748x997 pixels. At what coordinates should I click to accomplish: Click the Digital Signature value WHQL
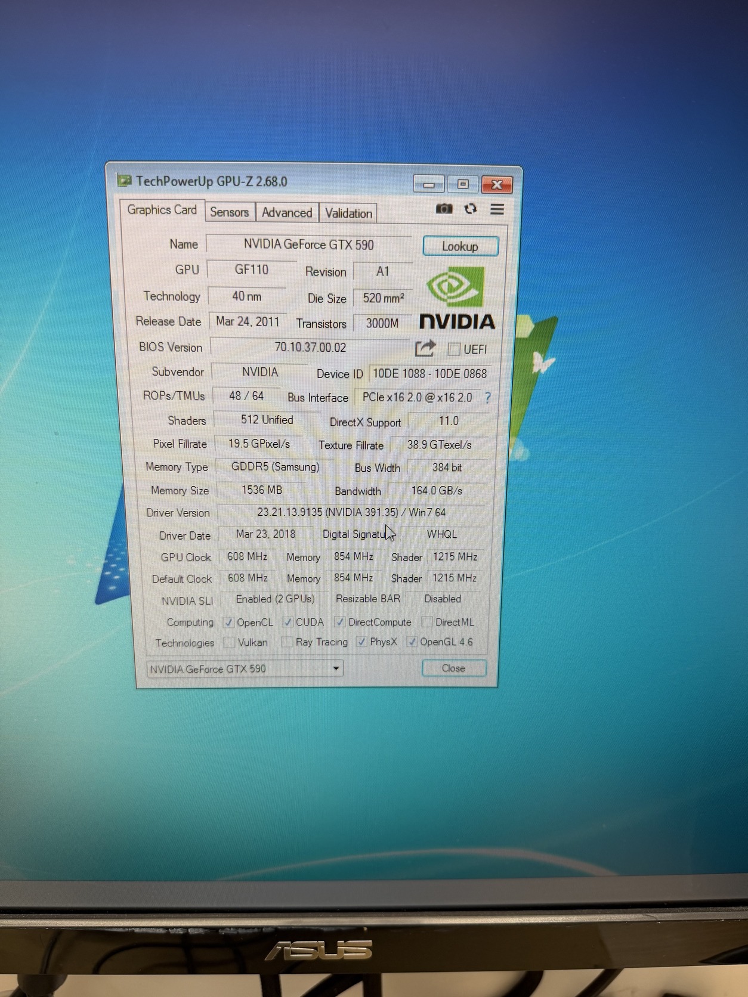click(x=441, y=534)
